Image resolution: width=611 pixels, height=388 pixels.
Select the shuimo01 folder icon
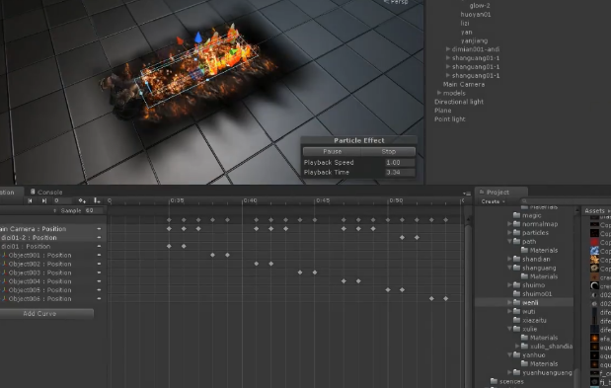[516, 294]
